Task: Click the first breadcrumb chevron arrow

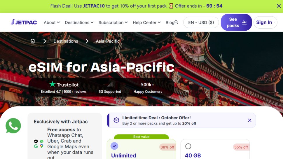Action: (45, 41)
